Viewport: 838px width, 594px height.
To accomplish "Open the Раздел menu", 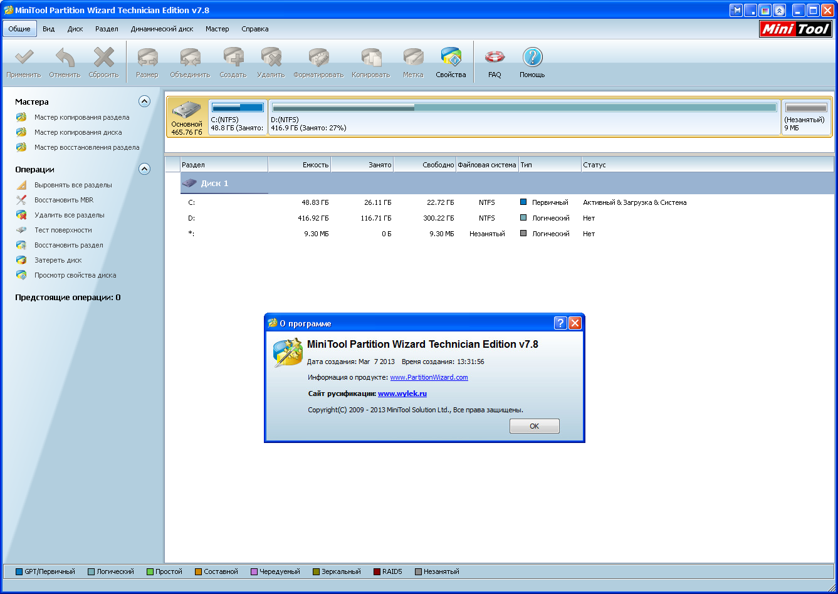I will (107, 29).
